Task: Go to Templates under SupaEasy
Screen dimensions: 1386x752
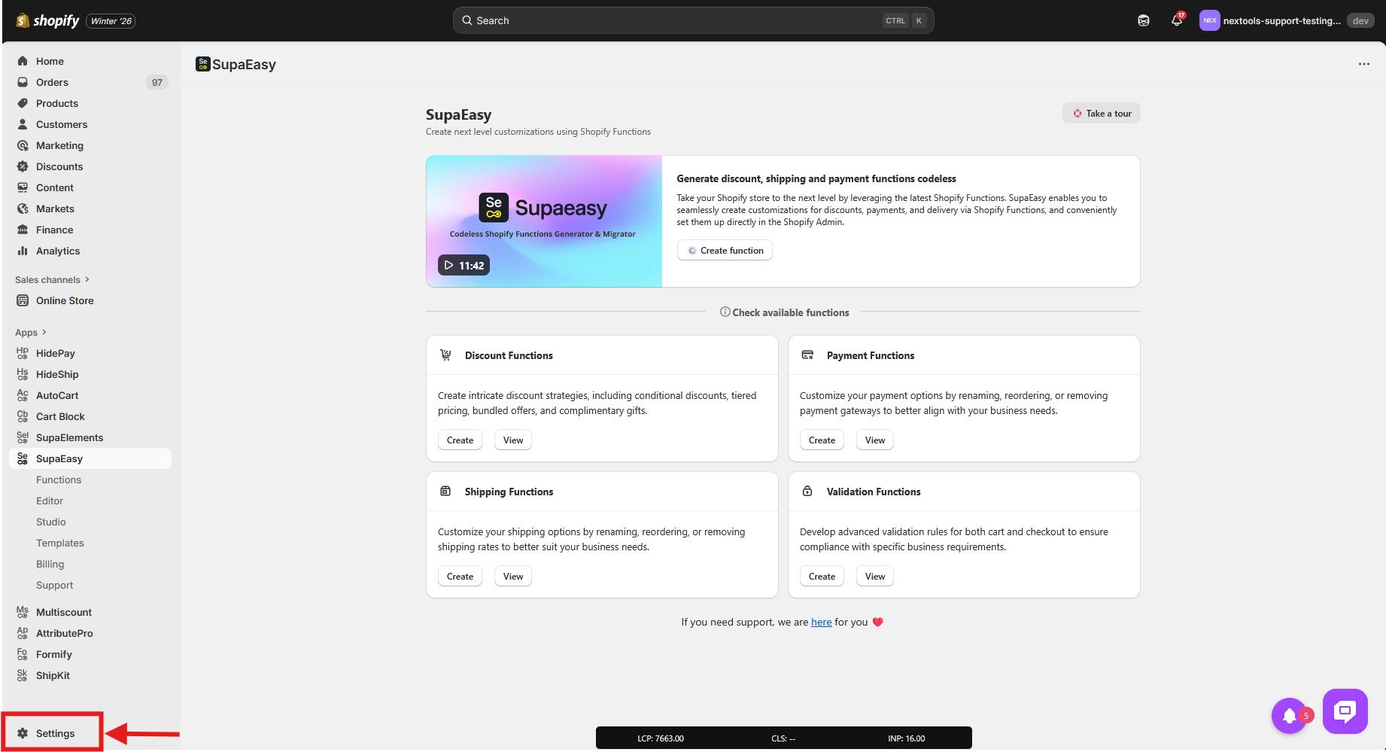Action: (x=60, y=543)
